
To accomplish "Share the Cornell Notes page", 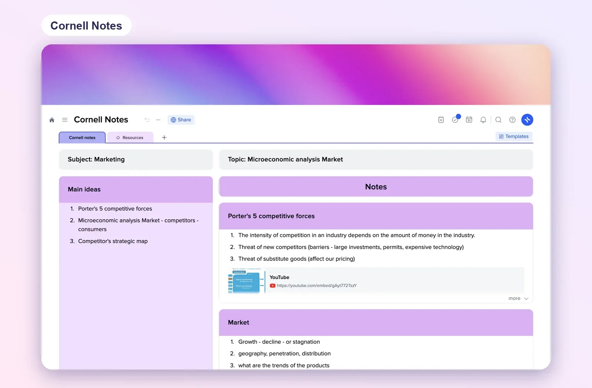I will (181, 120).
